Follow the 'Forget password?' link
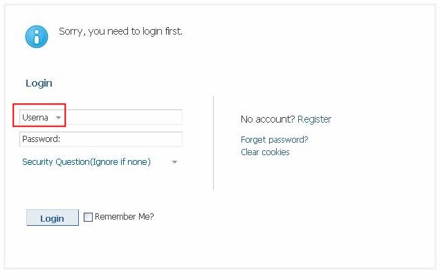The width and height of the screenshot is (440, 275). pyautogui.click(x=275, y=140)
